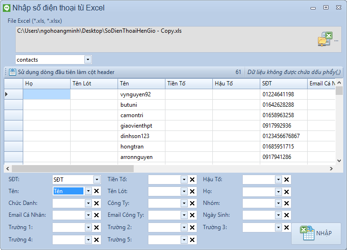Viewport: 347px width, 250px height.
Task: Expand the Tên Lót dropdown
Action: tap(184, 191)
